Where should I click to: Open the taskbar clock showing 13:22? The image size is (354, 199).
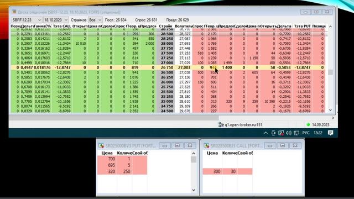click(318, 133)
